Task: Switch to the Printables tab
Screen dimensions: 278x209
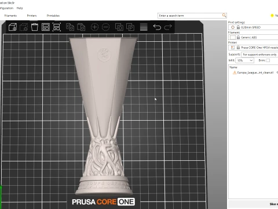Action: pyautogui.click(x=53, y=16)
